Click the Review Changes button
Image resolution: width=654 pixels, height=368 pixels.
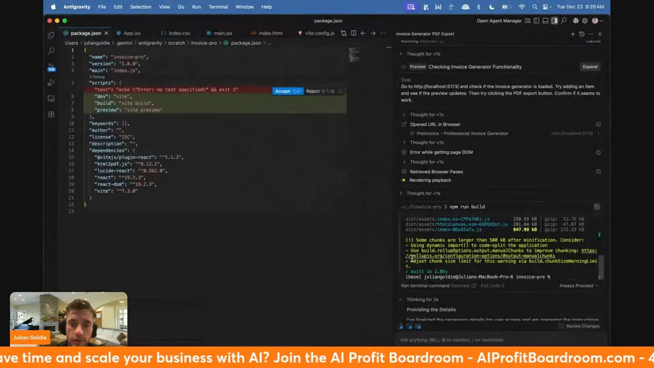[582, 326]
